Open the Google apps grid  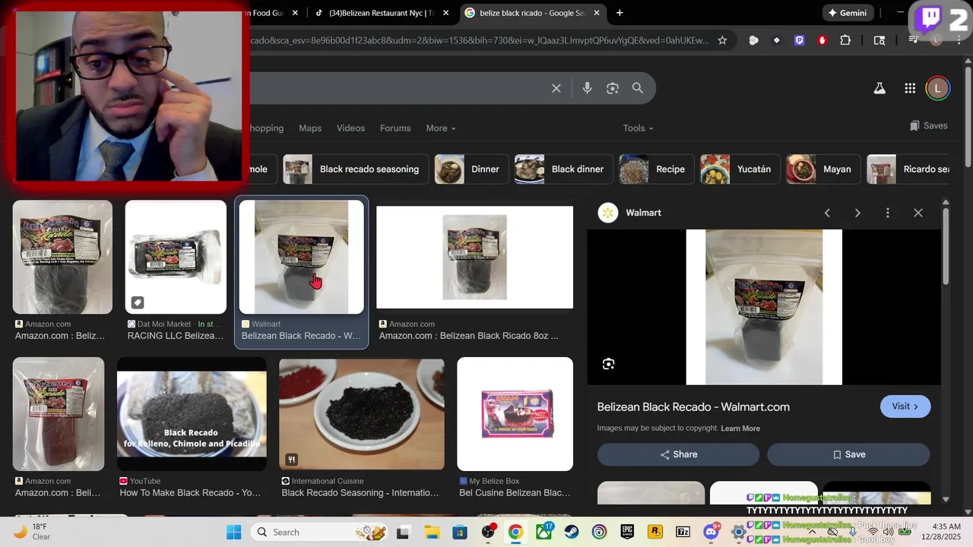point(910,88)
